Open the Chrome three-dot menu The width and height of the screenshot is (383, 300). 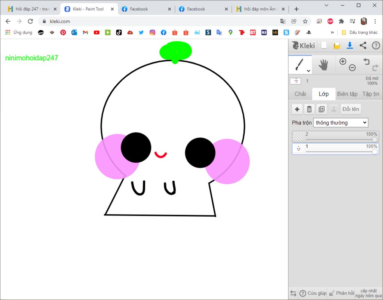(x=375, y=21)
